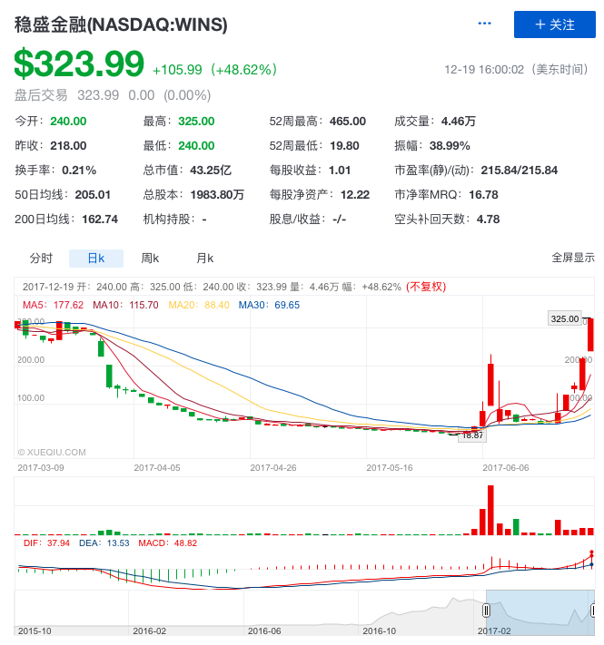The width and height of the screenshot is (604, 645).
Task: Click the red (不复权) adjustment label
Action: click(x=426, y=287)
